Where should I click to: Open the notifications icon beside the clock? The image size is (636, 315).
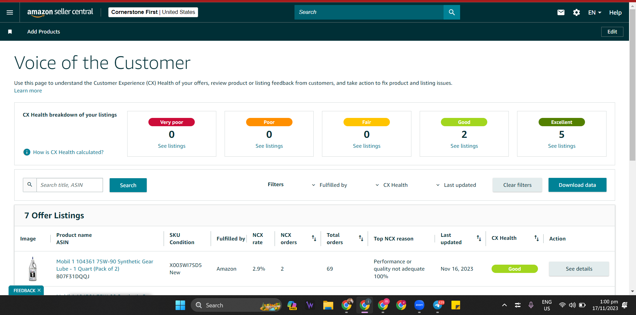click(x=625, y=305)
